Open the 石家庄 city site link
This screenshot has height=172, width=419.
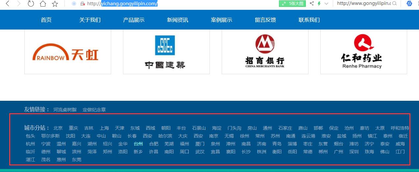click(285, 128)
